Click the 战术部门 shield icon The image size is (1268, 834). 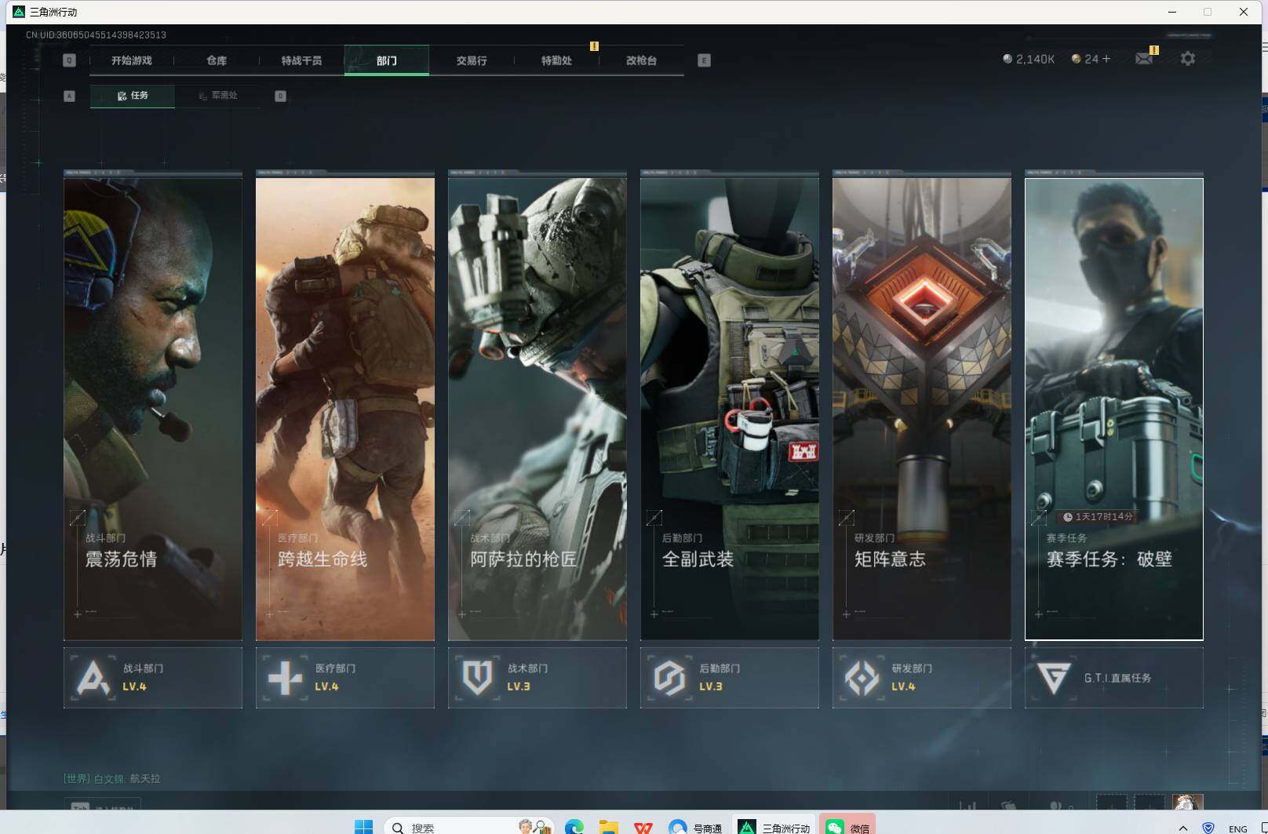tap(477, 678)
